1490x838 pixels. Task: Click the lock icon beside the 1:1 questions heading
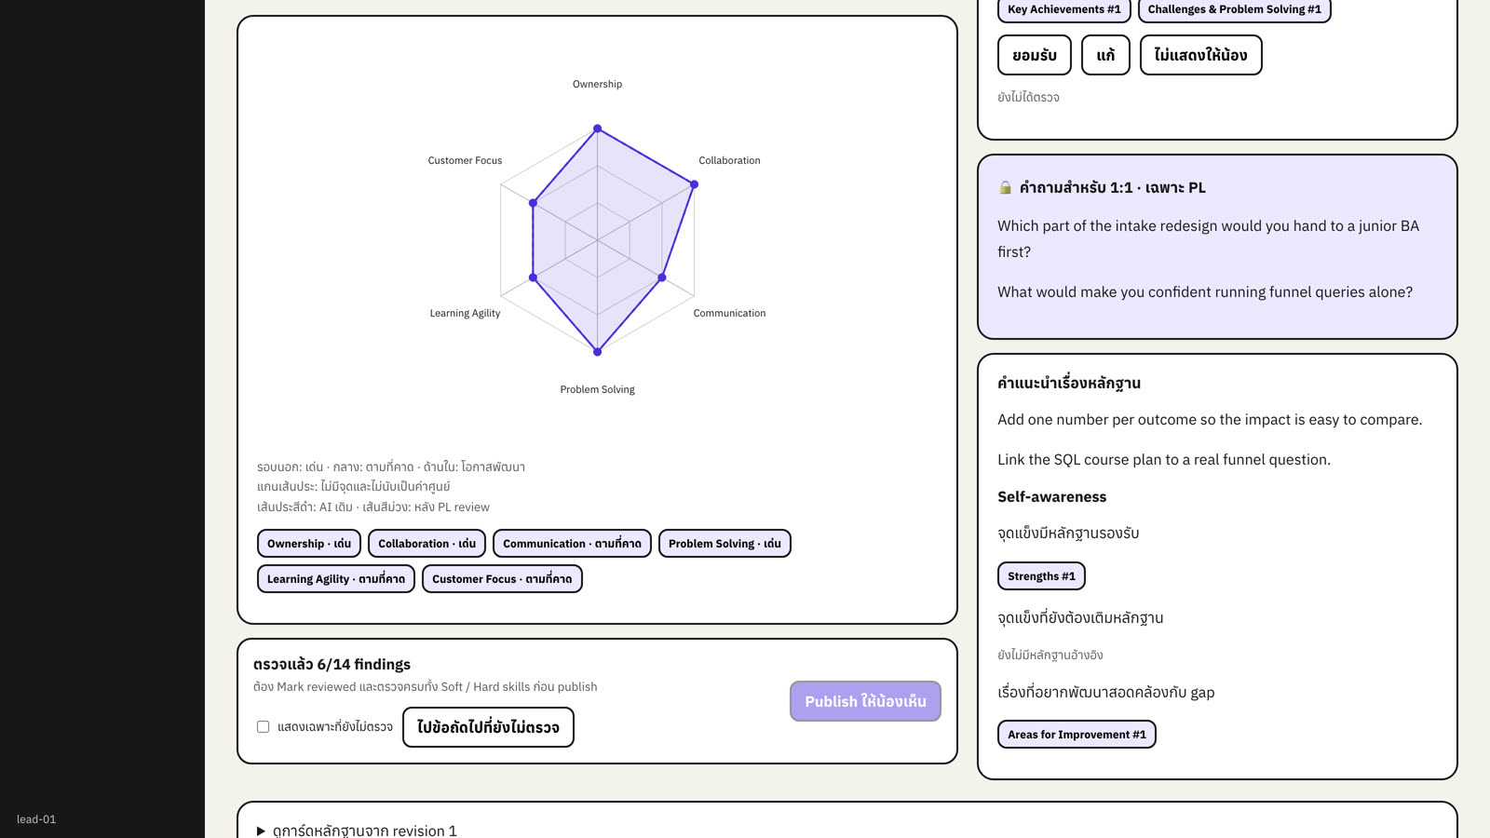pyautogui.click(x=1005, y=187)
